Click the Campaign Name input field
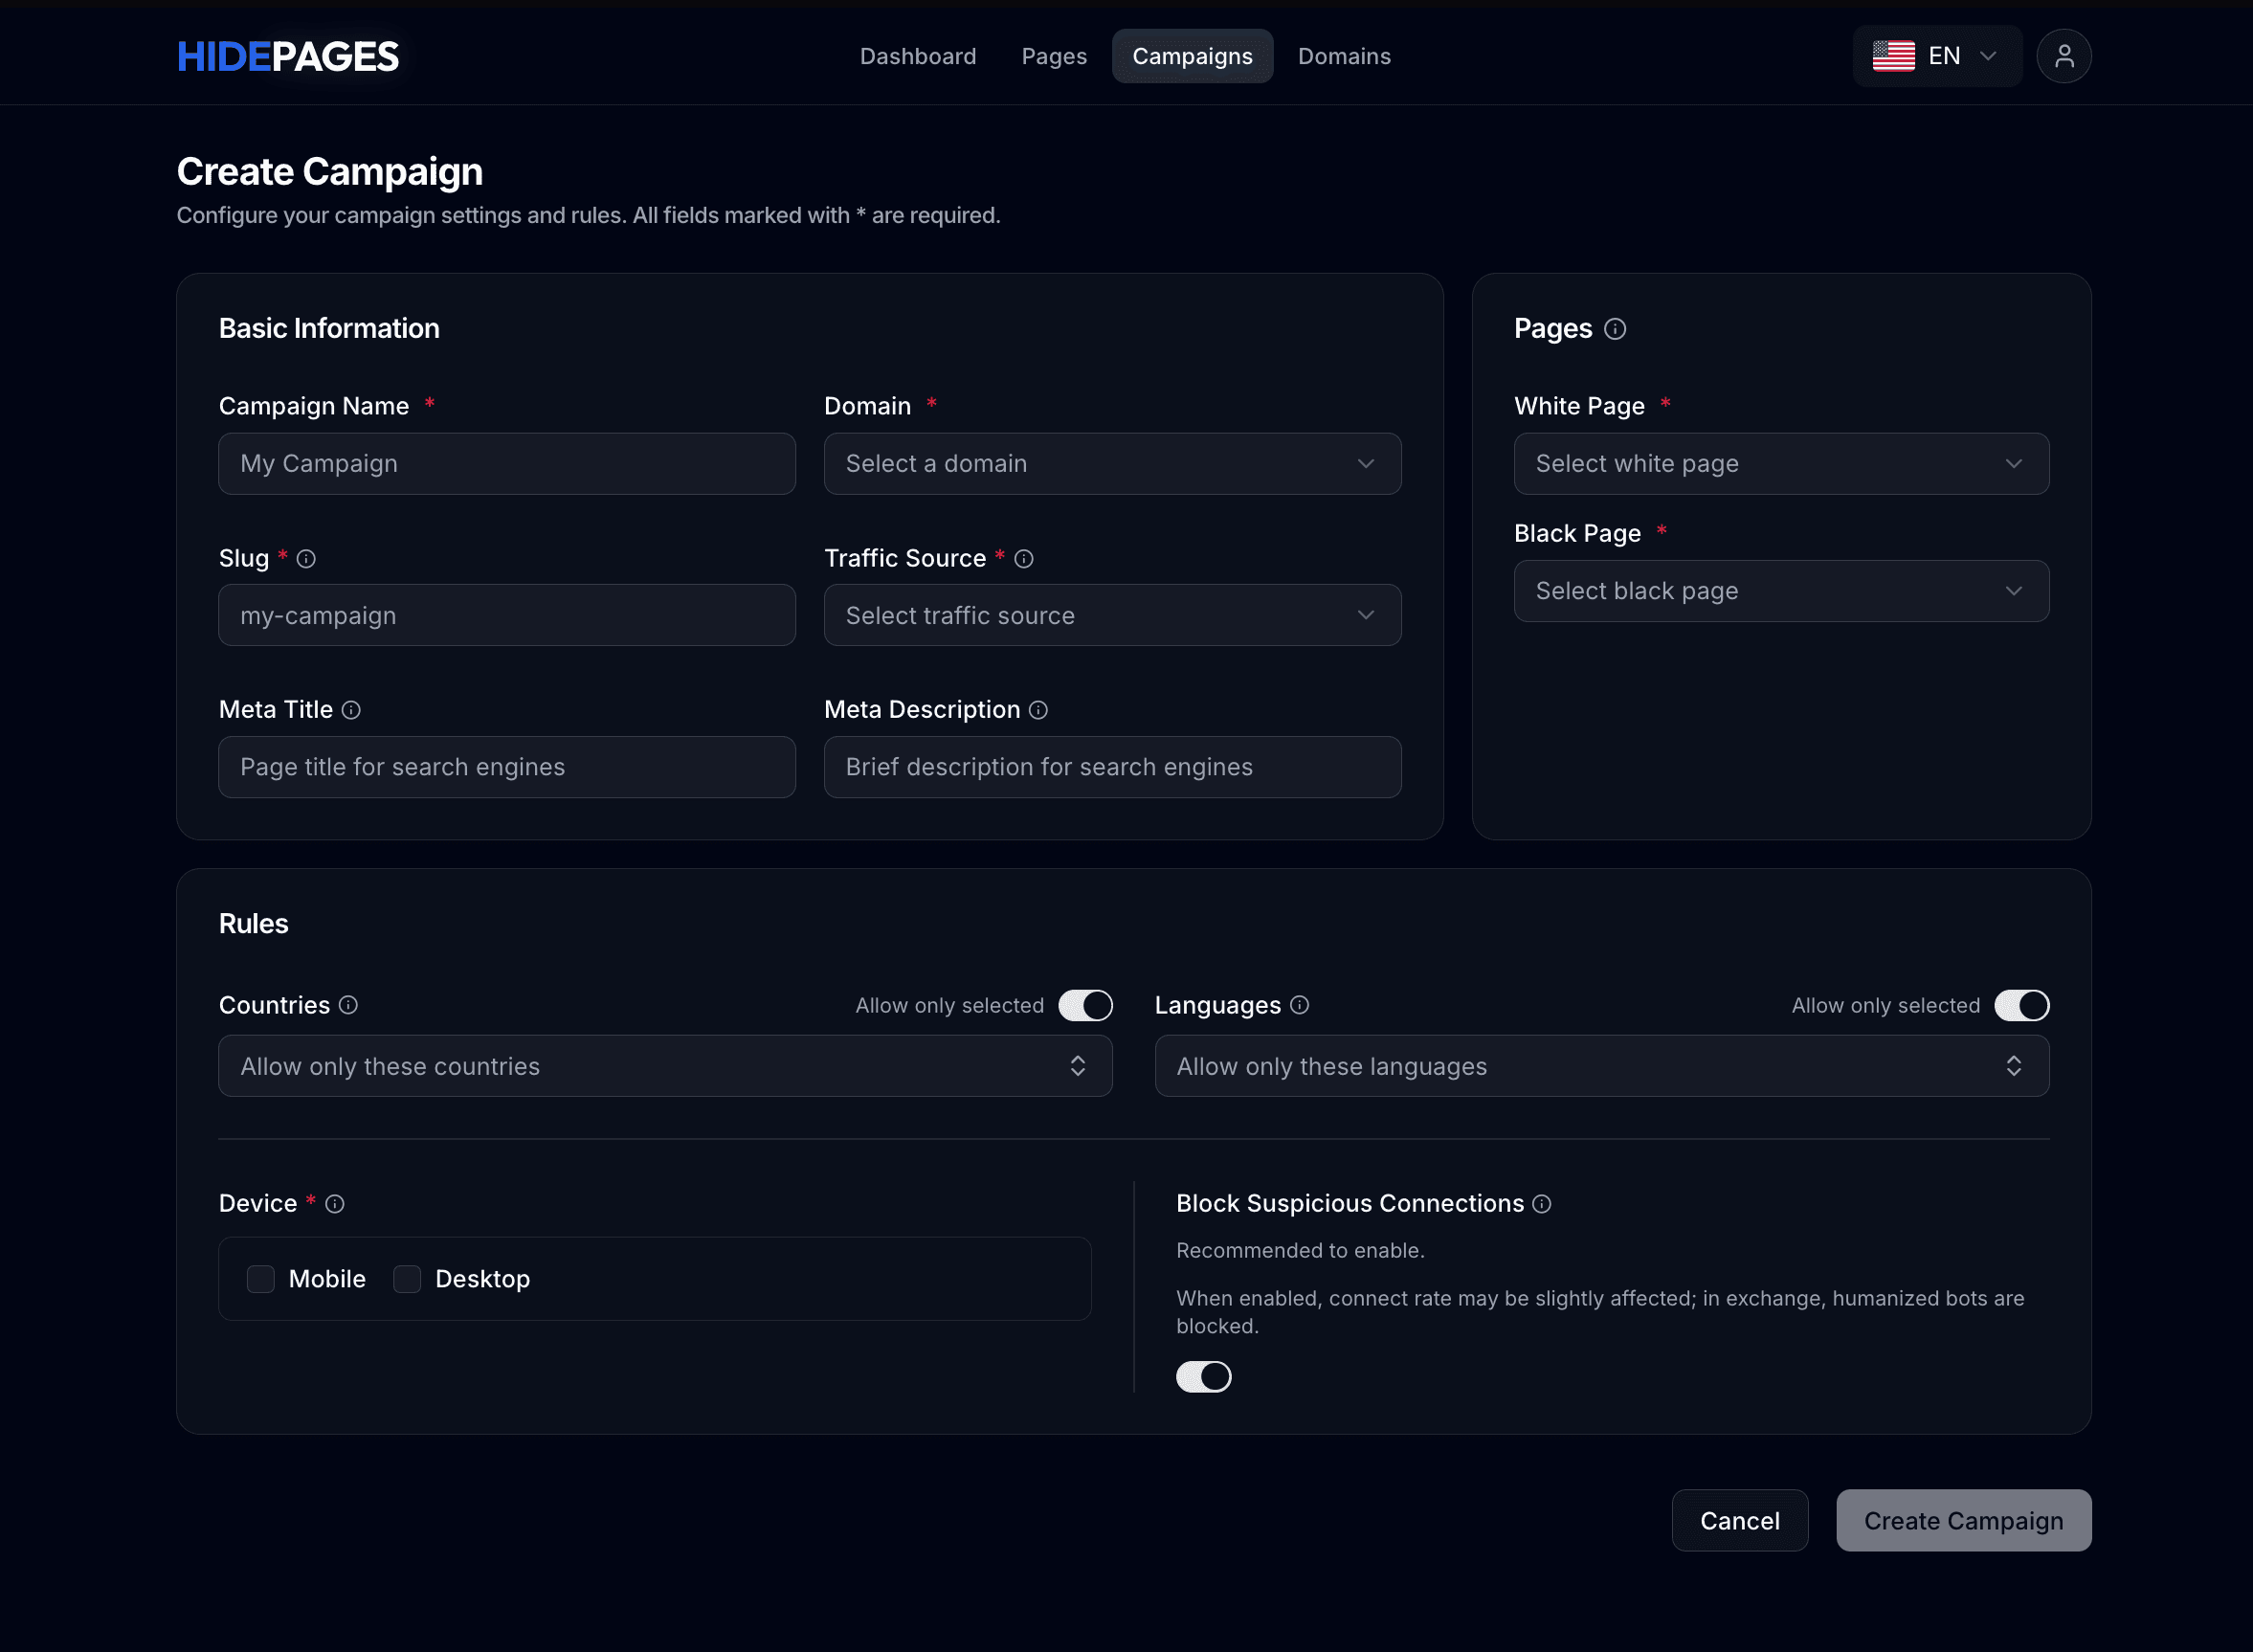 (x=507, y=464)
